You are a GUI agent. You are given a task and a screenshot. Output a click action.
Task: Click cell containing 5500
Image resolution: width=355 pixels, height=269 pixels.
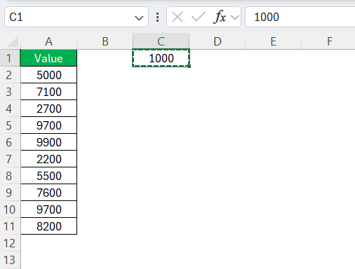point(48,176)
